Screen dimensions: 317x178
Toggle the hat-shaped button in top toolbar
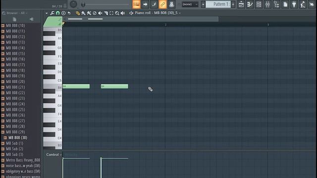171,4
